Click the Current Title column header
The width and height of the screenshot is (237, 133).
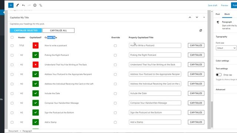(51, 37)
